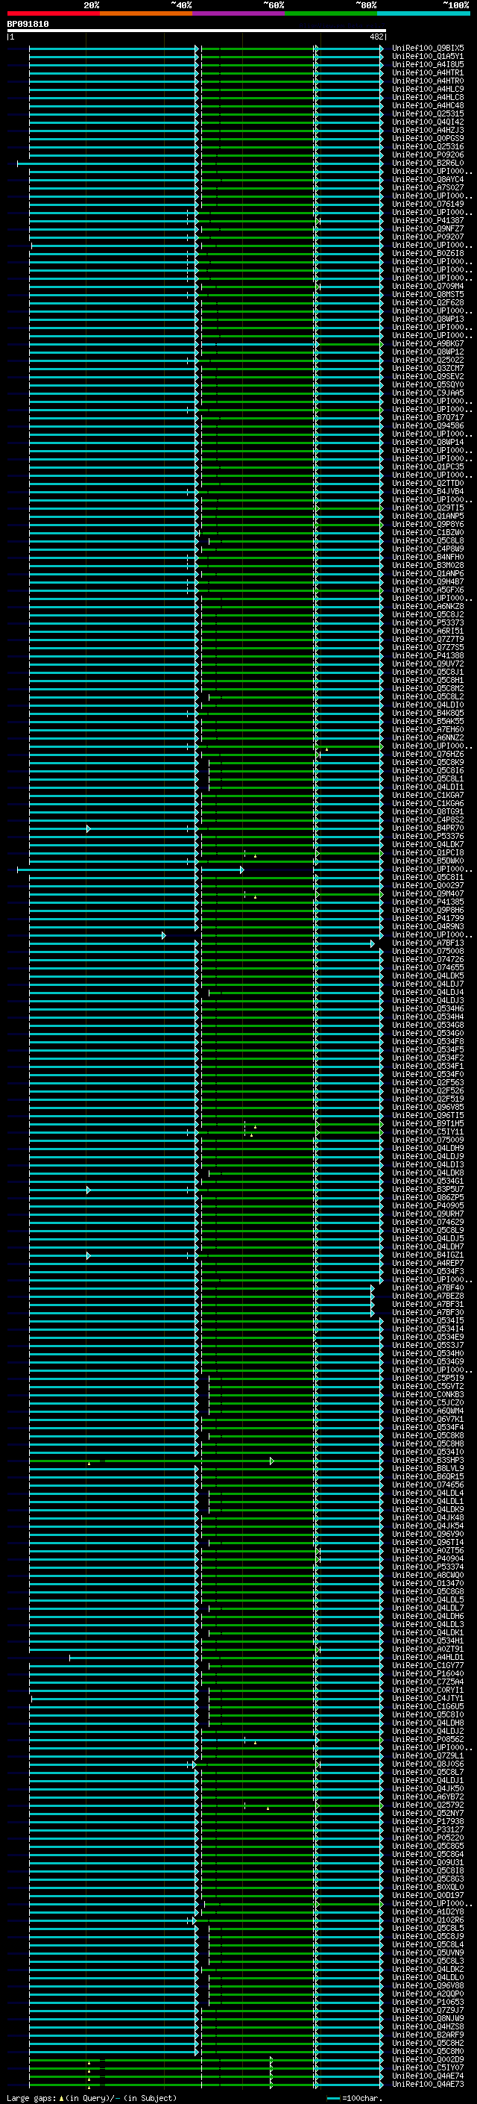Click hit label UniRef100_P40904
This screenshot has width=477, height=2104.
coord(428,1558)
